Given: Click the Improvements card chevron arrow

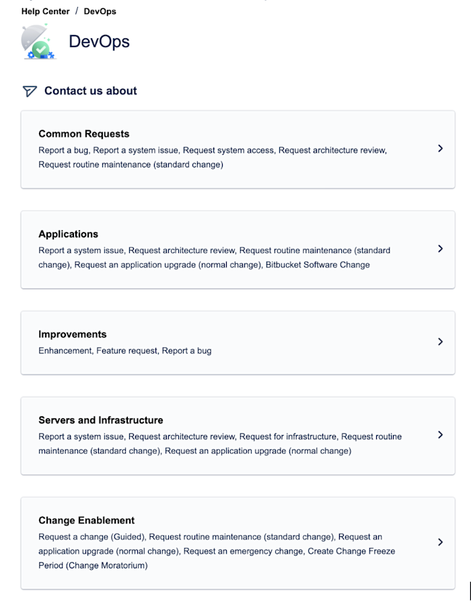Looking at the screenshot, I should [x=440, y=342].
